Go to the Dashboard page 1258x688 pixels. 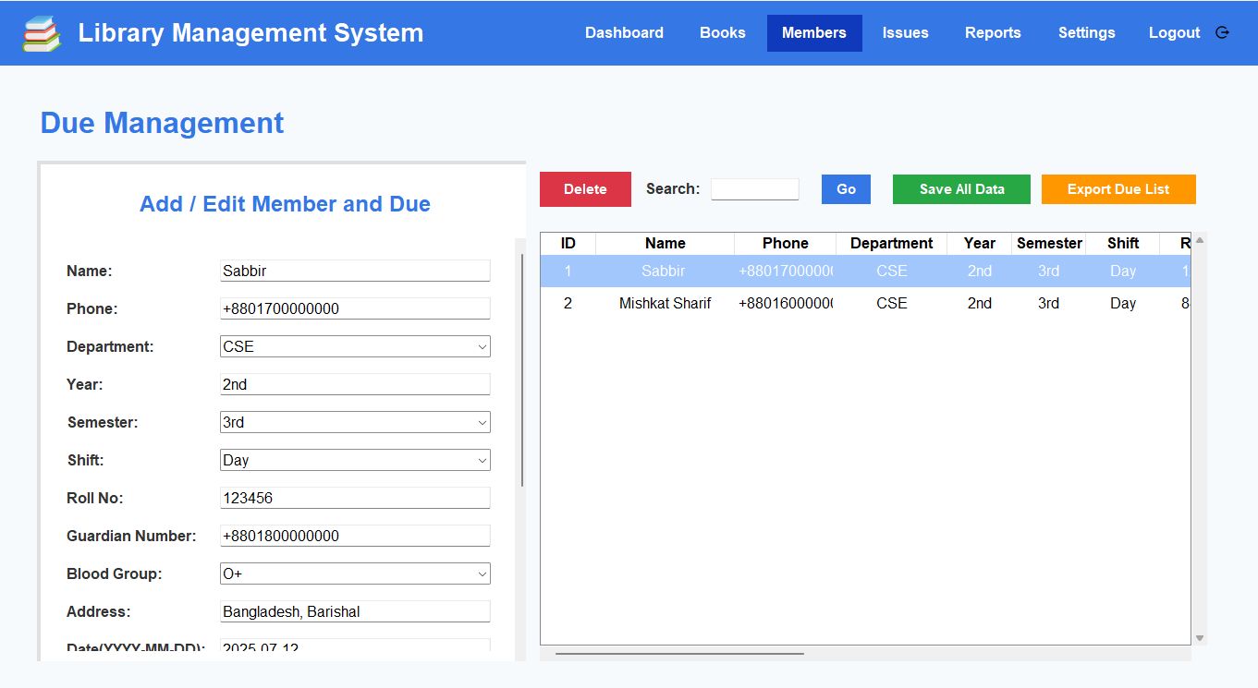tap(624, 32)
